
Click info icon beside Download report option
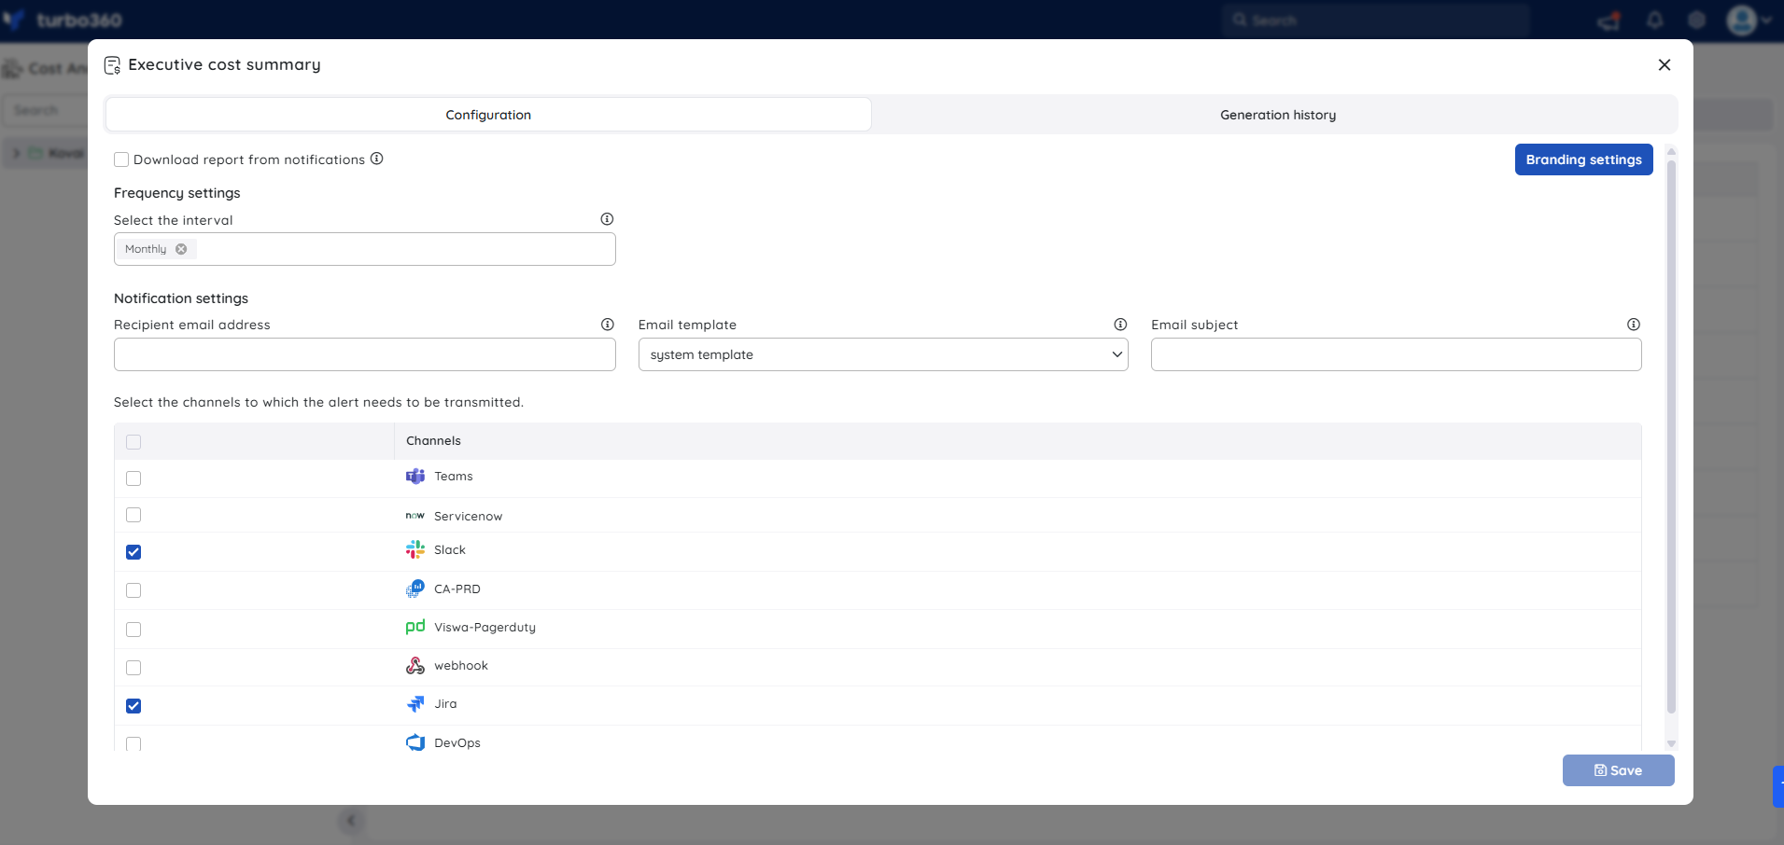coord(377,159)
